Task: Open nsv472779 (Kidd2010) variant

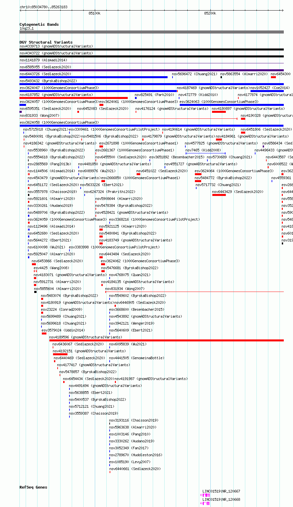Action: pos(199,95)
